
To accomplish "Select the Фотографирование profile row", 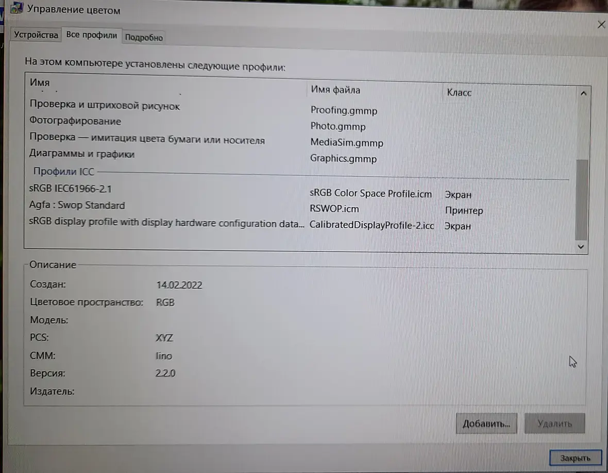I will [x=75, y=121].
